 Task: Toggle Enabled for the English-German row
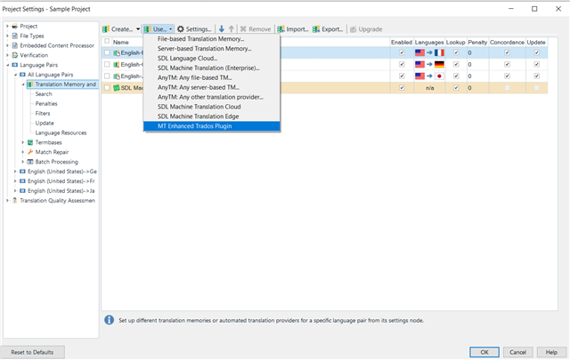click(x=402, y=64)
